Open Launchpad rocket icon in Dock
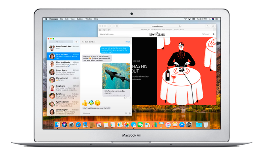273x159 pixels. 71,125
